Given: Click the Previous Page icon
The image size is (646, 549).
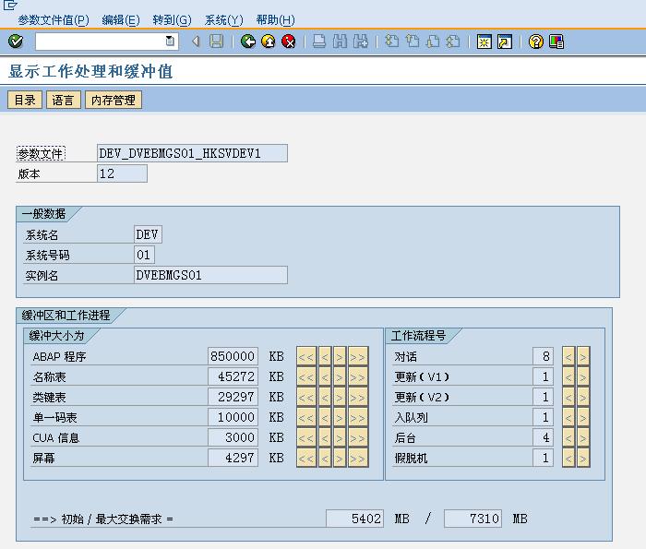Looking at the screenshot, I should coord(412,42).
